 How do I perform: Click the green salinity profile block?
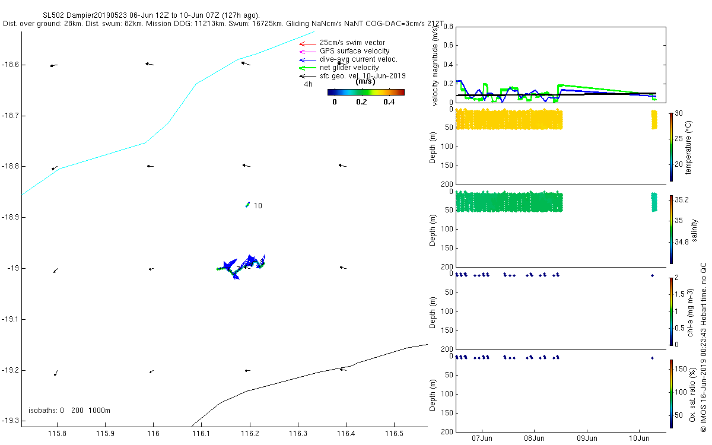(x=508, y=202)
